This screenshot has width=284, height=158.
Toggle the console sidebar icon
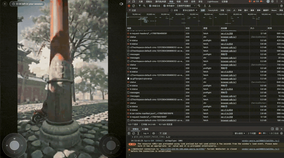pyautogui.click(x=129, y=133)
